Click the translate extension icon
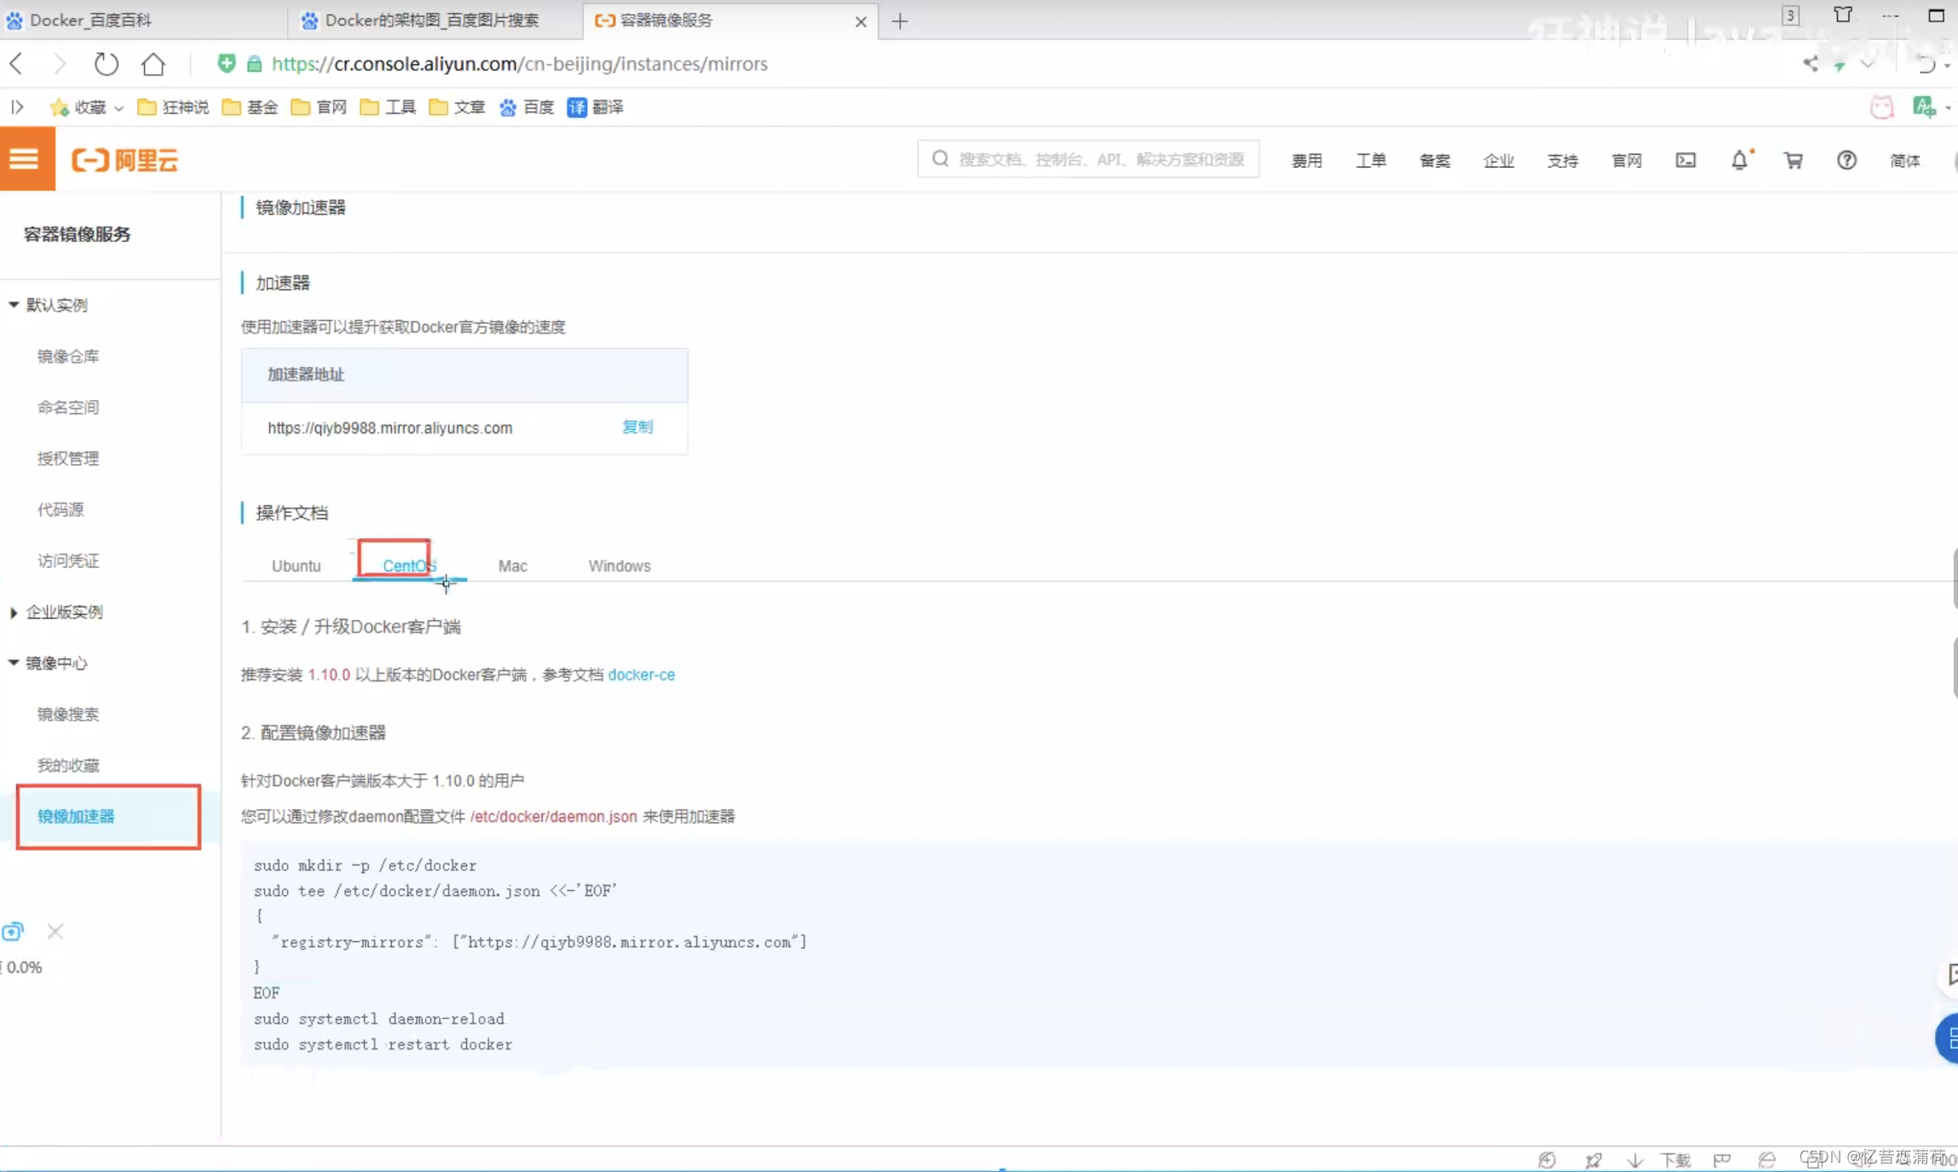This screenshot has width=1958, height=1172. [1924, 107]
